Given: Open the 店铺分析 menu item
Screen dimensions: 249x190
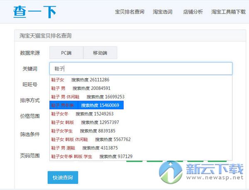Looking at the screenshot, I should (x=193, y=12).
